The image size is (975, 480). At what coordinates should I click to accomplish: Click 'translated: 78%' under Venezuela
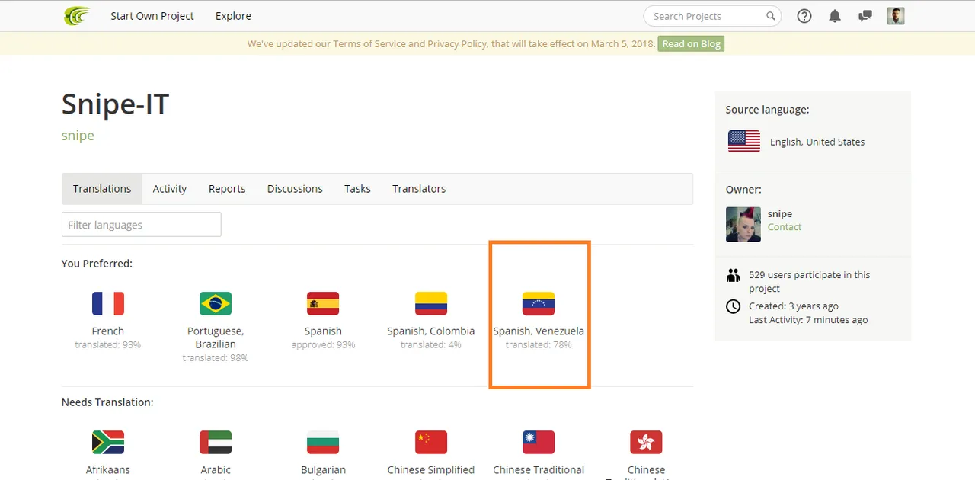point(539,345)
